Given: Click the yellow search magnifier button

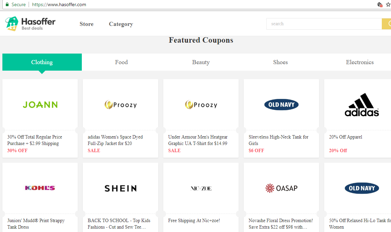Looking at the screenshot, I should [387, 24].
